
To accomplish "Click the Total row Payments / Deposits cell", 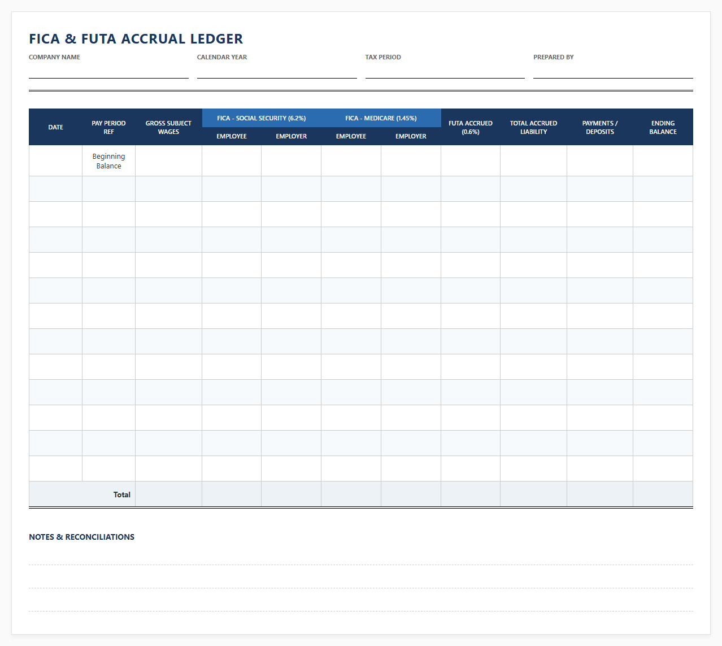I will point(600,494).
